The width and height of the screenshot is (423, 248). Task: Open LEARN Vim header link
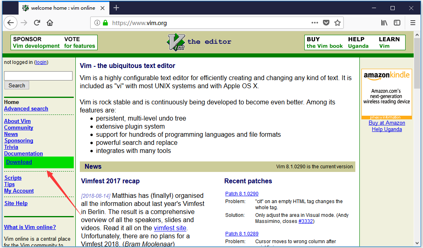click(389, 42)
